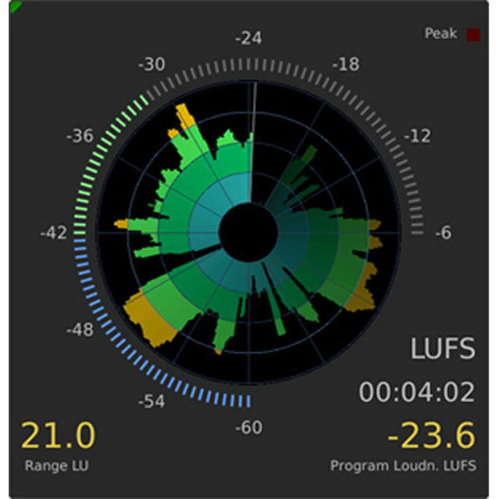The image size is (499, 499).
Task: Click the green corner triangle indicator
Action: click(15, 6)
